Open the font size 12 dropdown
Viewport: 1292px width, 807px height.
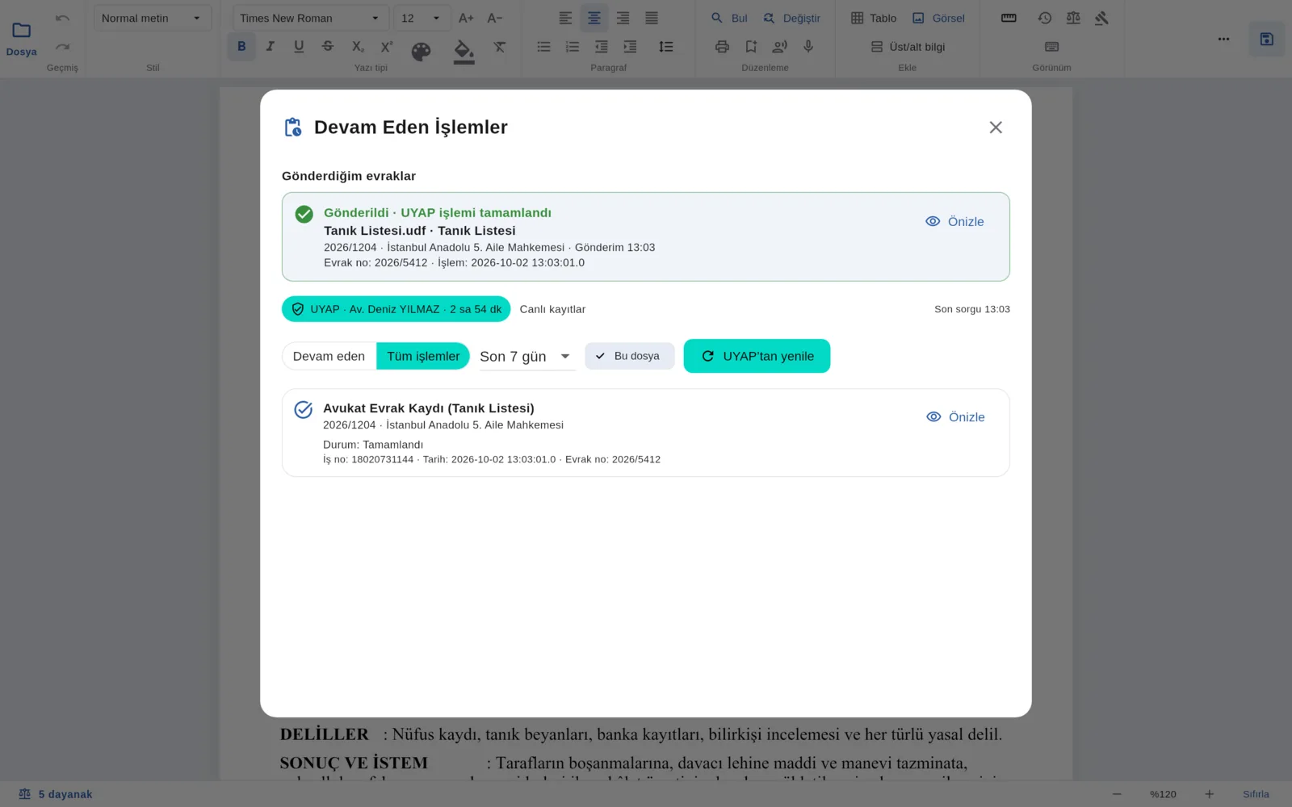pos(422,18)
